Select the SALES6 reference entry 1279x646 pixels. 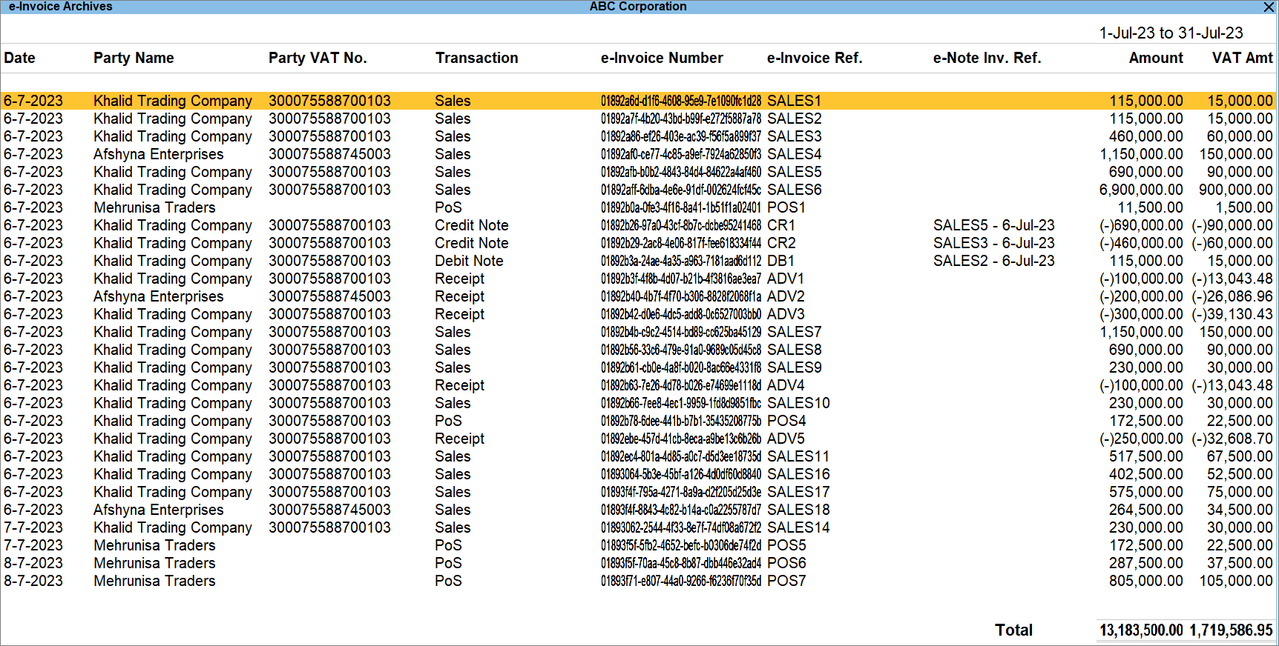[x=795, y=190]
